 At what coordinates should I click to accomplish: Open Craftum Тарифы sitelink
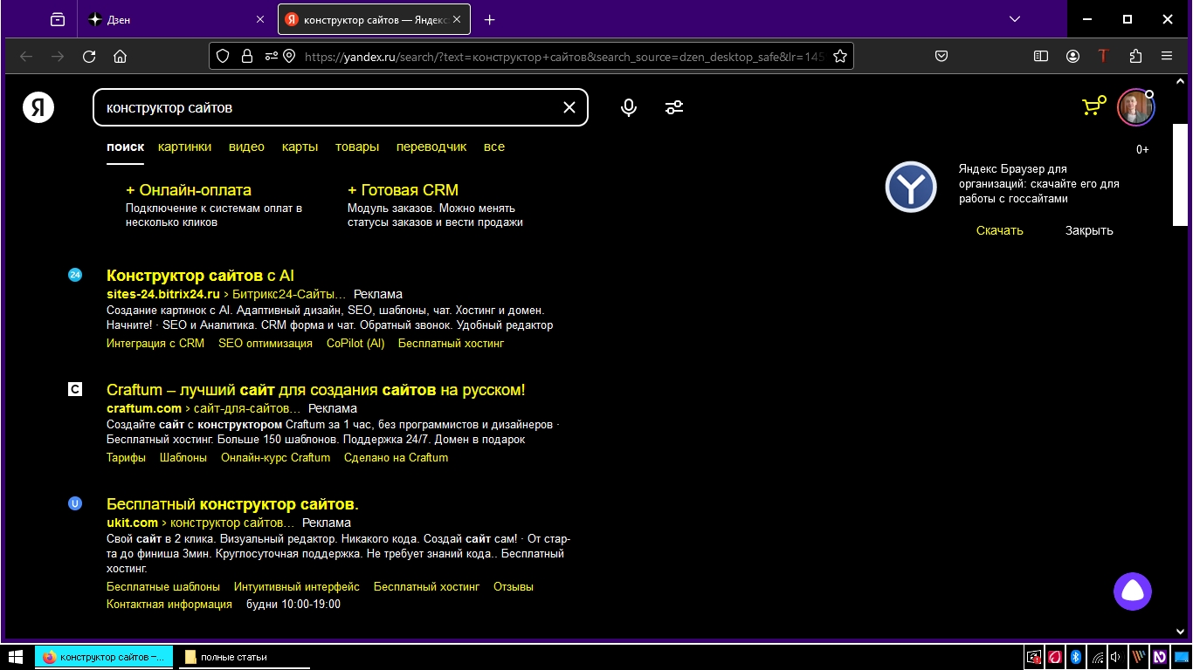126,457
